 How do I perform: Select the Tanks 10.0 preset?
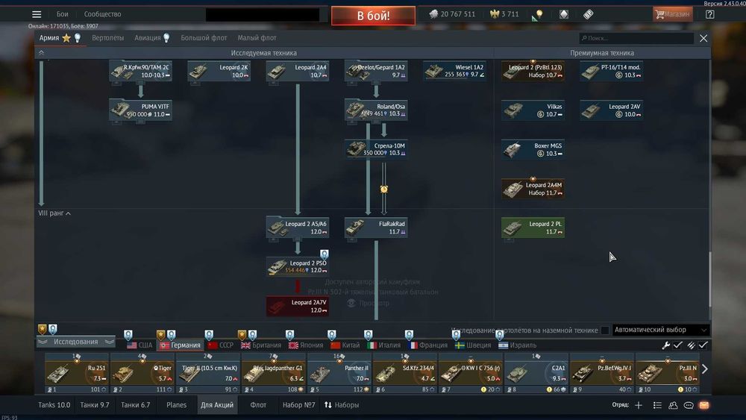[x=54, y=405]
